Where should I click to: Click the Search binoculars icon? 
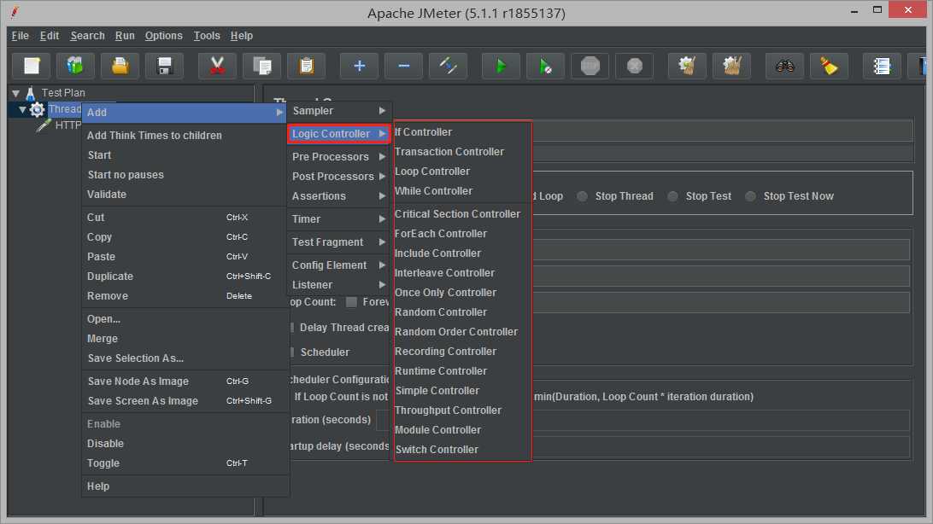784,66
